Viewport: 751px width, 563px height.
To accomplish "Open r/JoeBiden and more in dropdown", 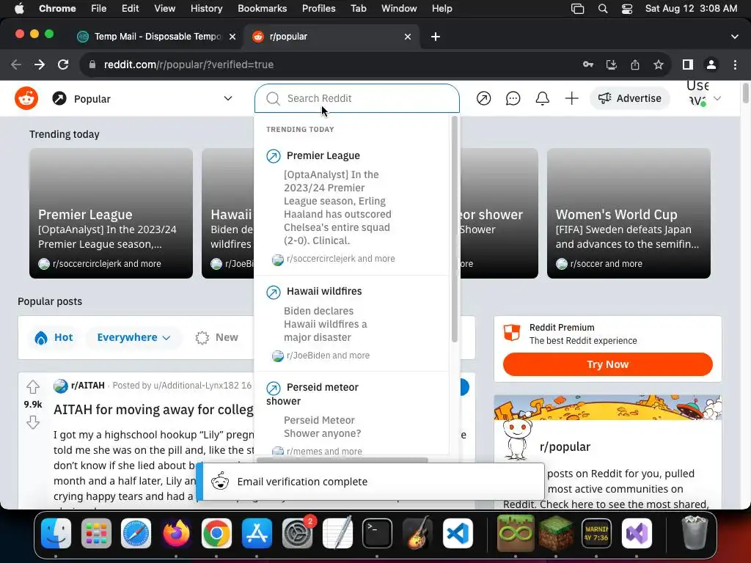I will point(328,356).
